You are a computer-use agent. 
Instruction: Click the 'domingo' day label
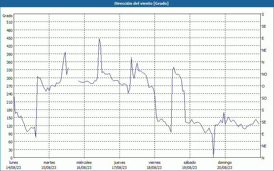click(225, 162)
